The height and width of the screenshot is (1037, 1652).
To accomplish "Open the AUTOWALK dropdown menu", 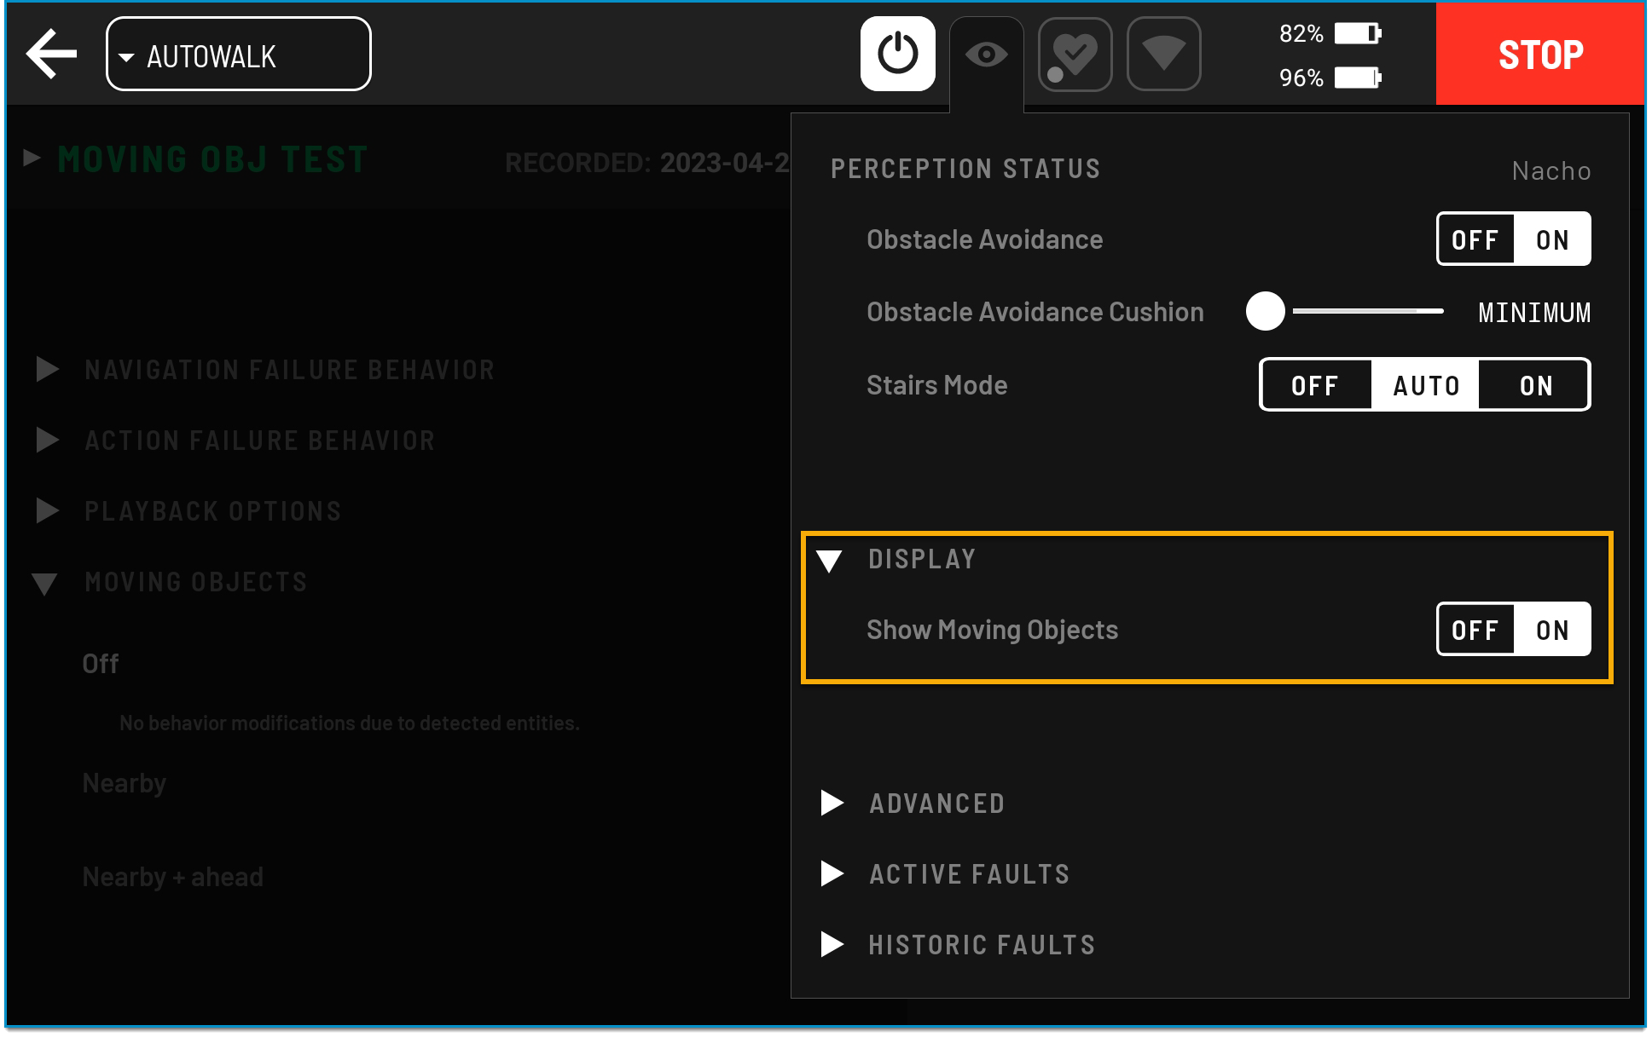I will (x=238, y=55).
